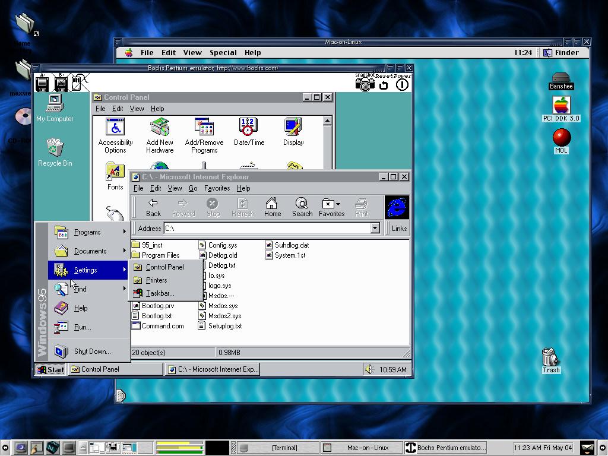Select Shut Down... in Start menu
Image resolution: width=608 pixels, height=456 pixels.
[x=89, y=351]
